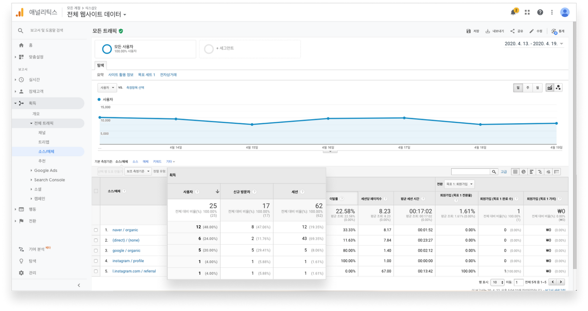Select the 월 (month) granularity toggle

point(537,87)
